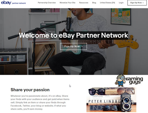Open the Partnership Overview menu

click(47, 3)
